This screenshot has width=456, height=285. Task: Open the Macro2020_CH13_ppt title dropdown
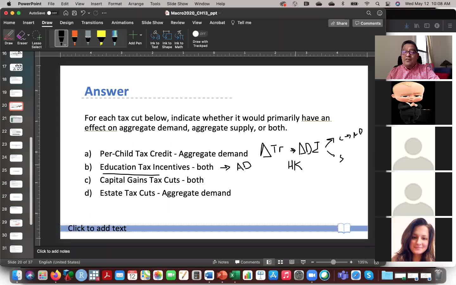(x=220, y=13)
